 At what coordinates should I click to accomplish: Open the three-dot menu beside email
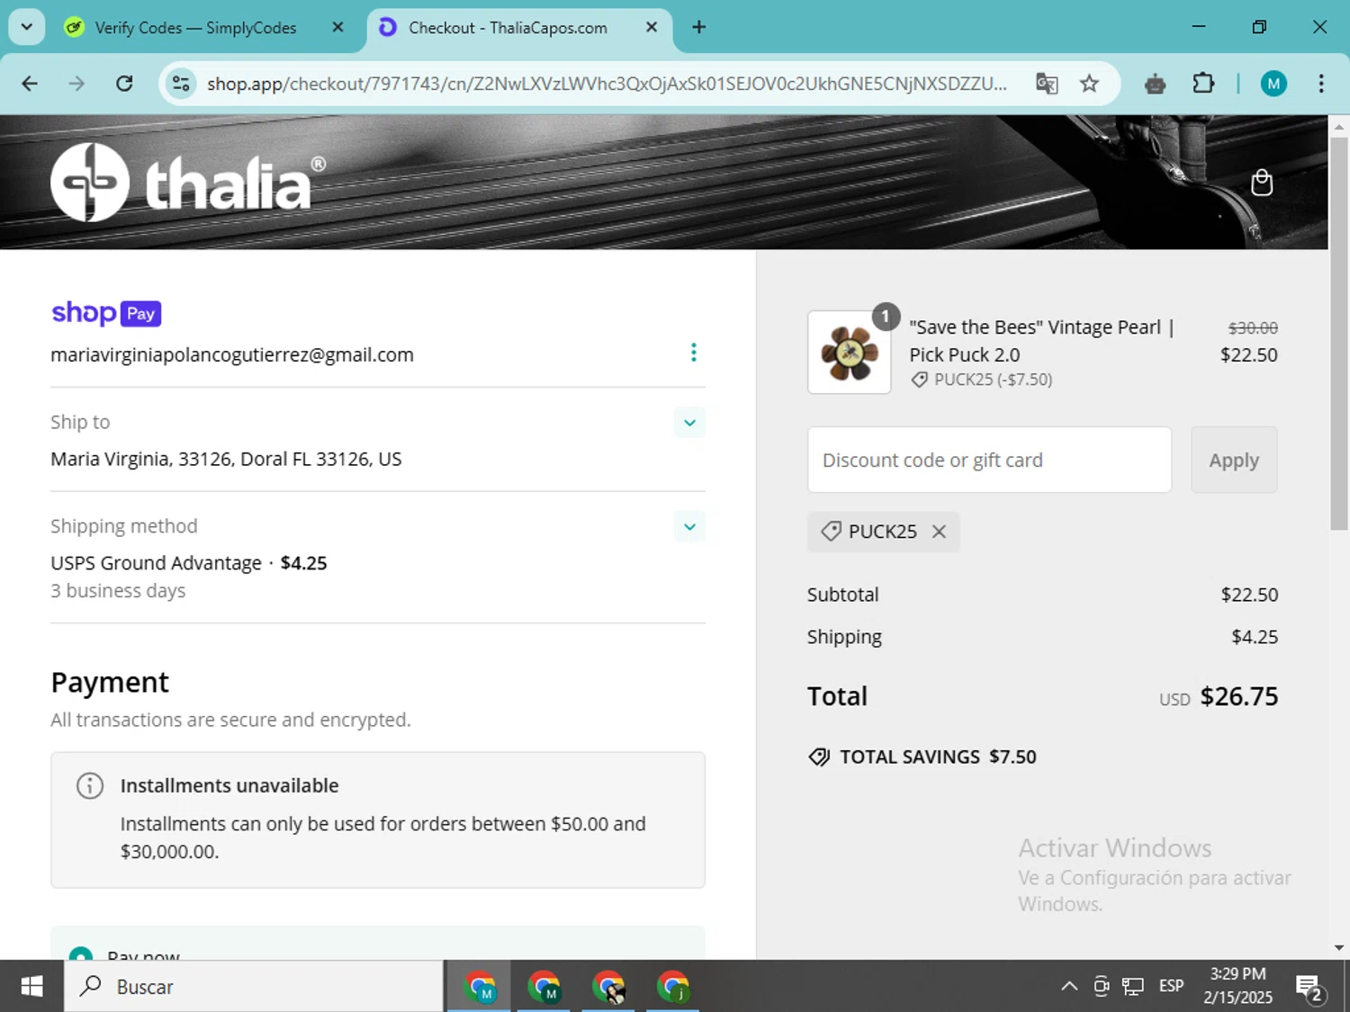(693, 353)
